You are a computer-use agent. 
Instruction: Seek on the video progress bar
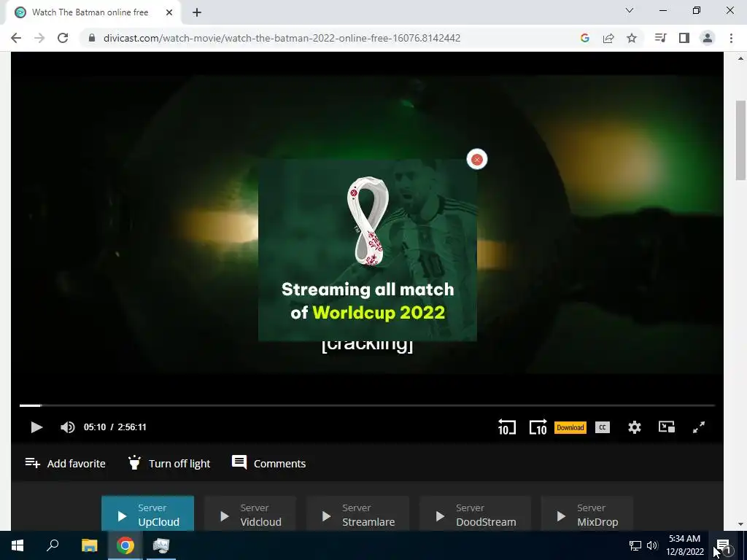click(x=367, y=405)
